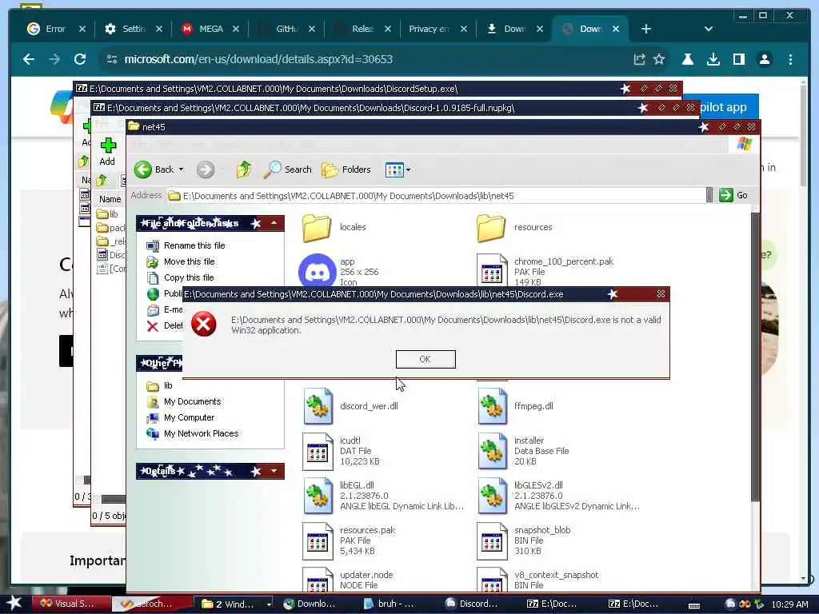
Task: Select icudtl DAT file icon
Action: [x=318, y=451]
